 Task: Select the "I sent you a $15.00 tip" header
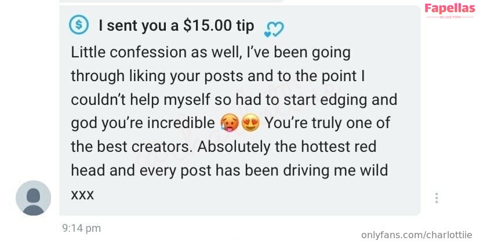pyautogui.click(x=176, y=25)
